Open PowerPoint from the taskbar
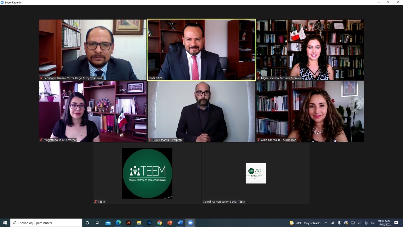This screenshot has height=227, width=403. 170,223
